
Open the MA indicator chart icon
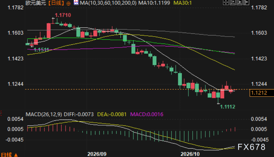pos(76,3)
